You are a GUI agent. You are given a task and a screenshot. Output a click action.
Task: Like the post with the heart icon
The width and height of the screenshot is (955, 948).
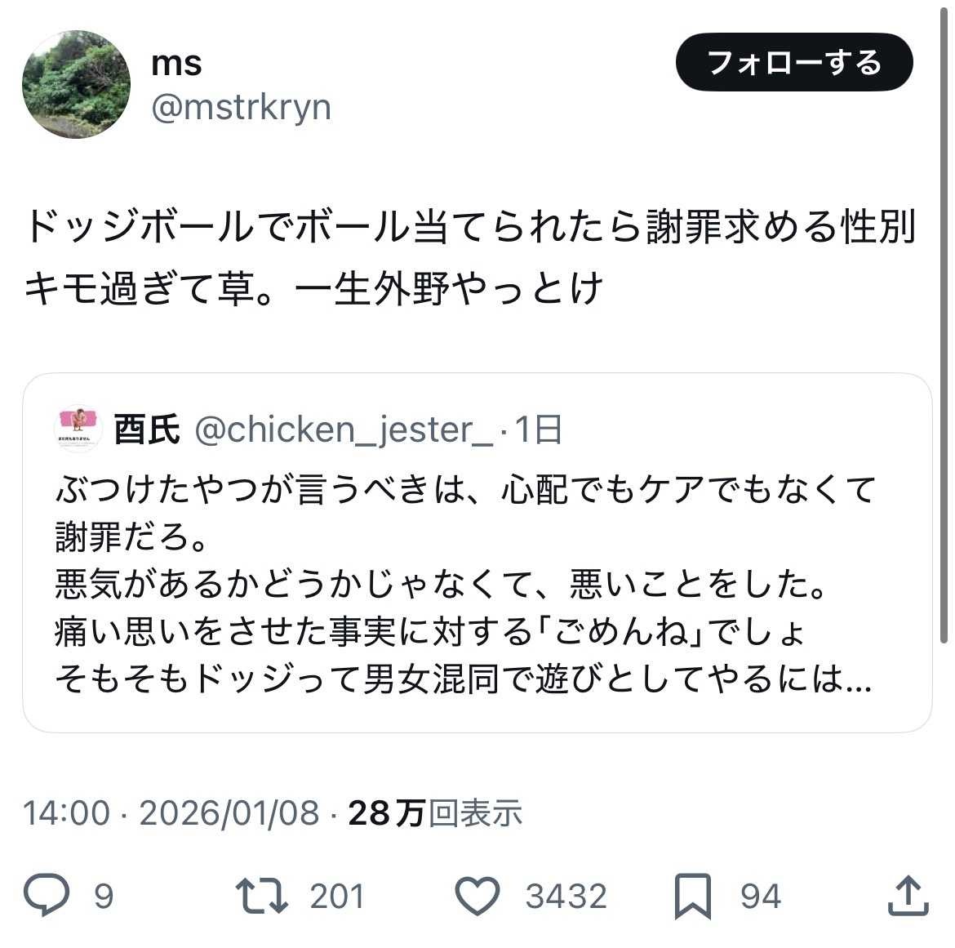[x=477, y=896]
